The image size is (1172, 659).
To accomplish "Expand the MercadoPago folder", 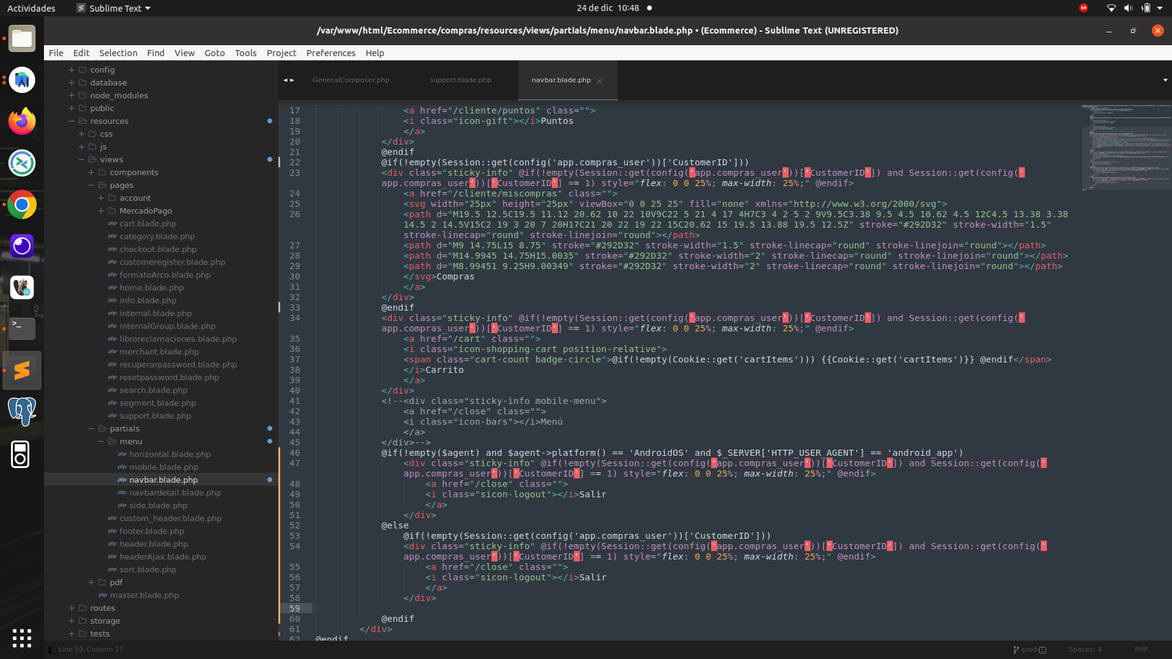I will [101, 211].
